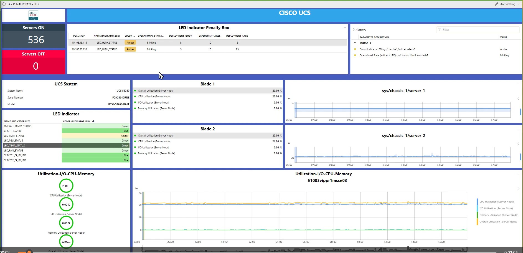Toggle Overall Utilization legend entry

[x=498, y=222]
